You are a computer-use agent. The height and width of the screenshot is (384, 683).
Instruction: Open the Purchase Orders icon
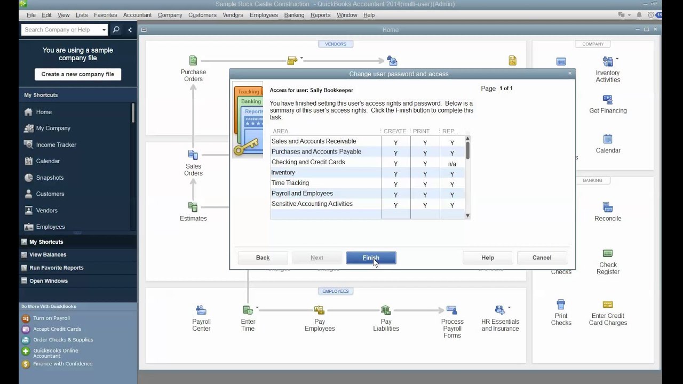pos(193,61)
